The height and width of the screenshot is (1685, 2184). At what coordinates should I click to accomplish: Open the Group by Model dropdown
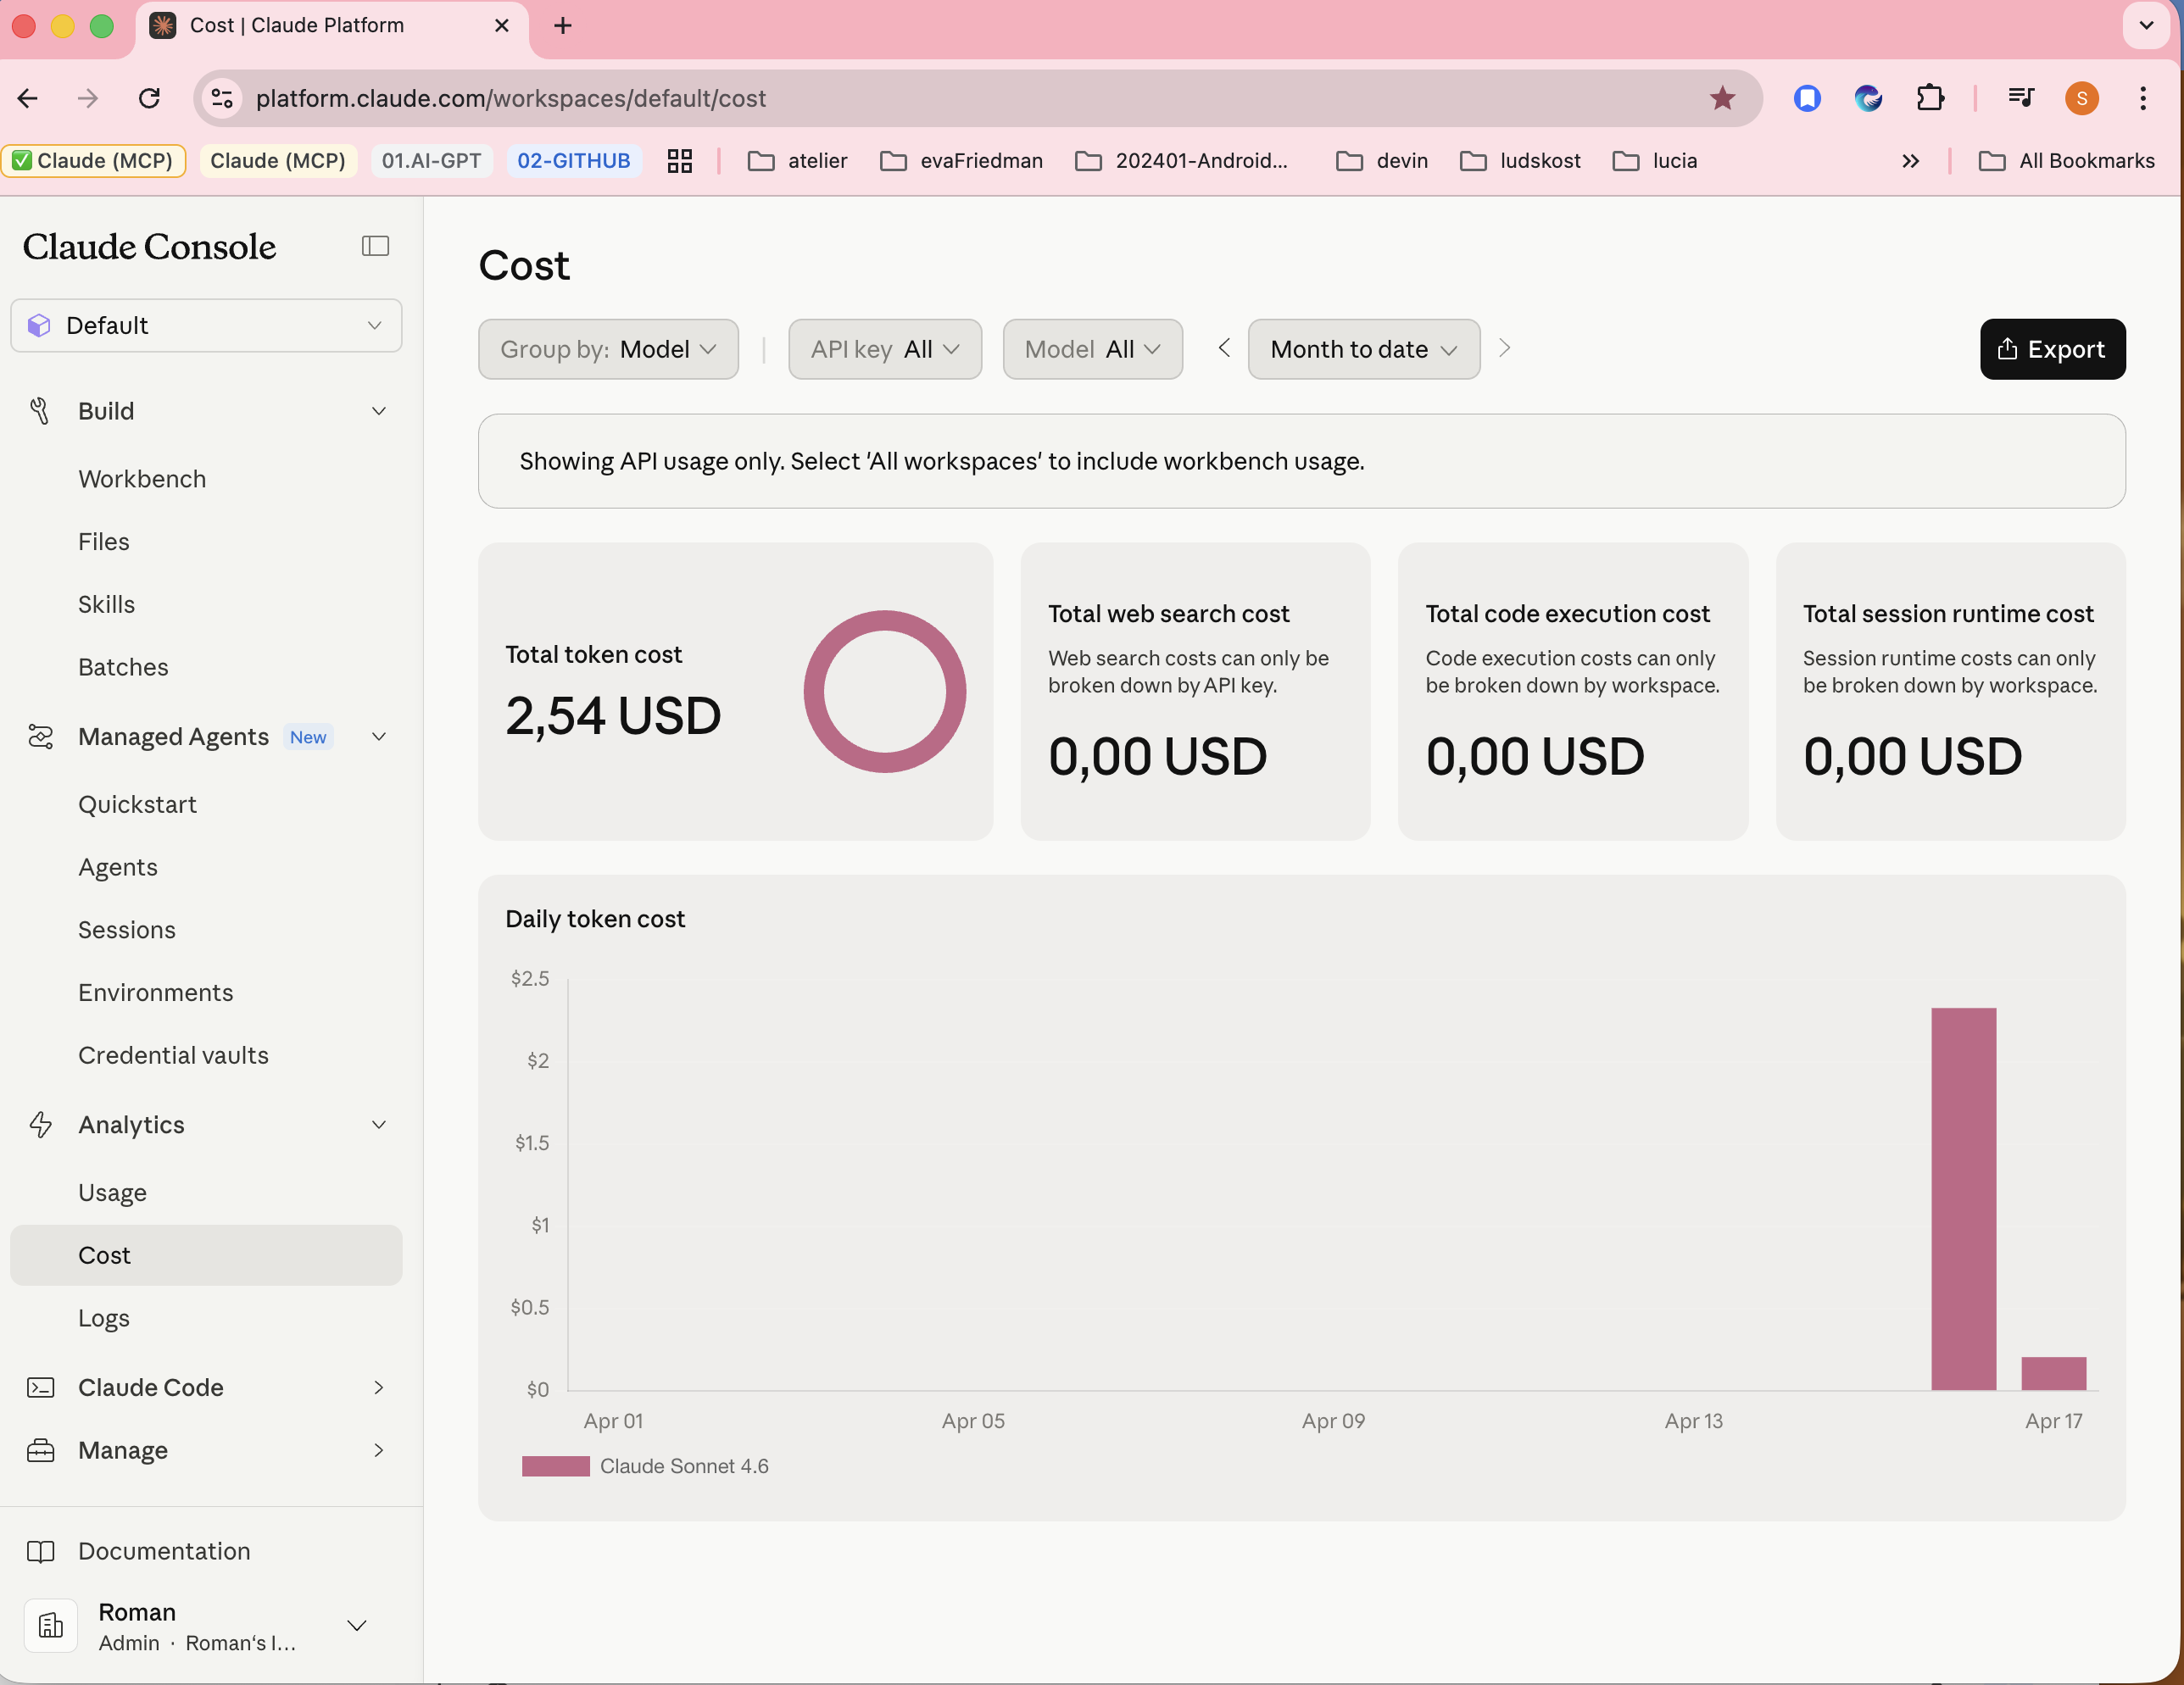pyautogui.click(x=608, y=349)
